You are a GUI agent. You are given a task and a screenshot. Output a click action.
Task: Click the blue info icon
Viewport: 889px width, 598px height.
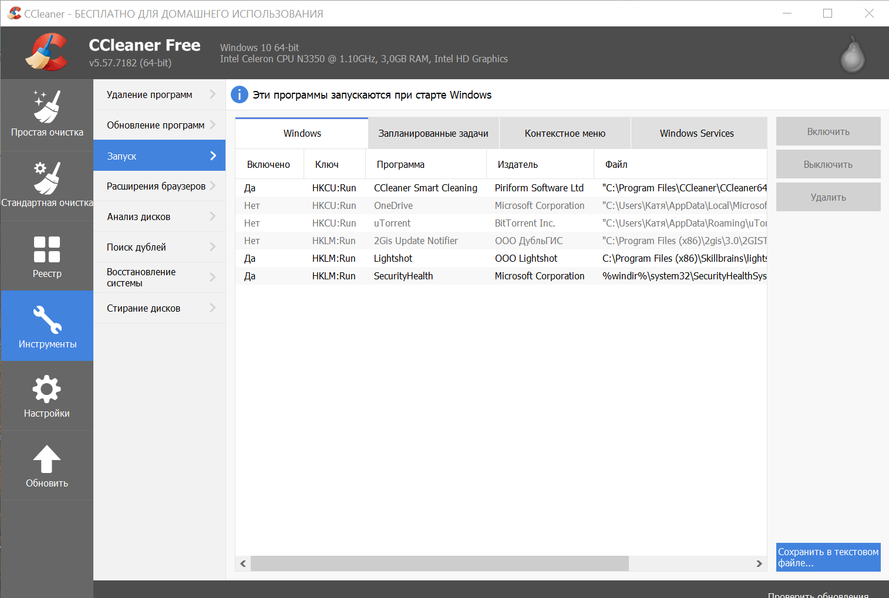point(240,94)
